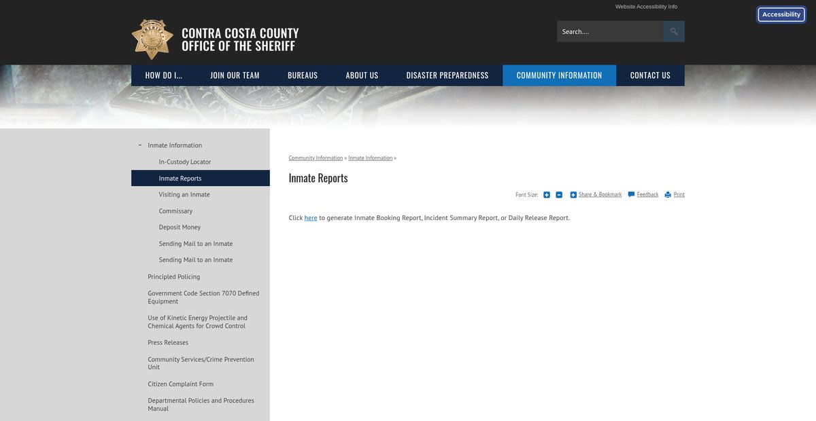Click the Print printer icon
Viewport: 816px width, 421px height.
point(668,195)
